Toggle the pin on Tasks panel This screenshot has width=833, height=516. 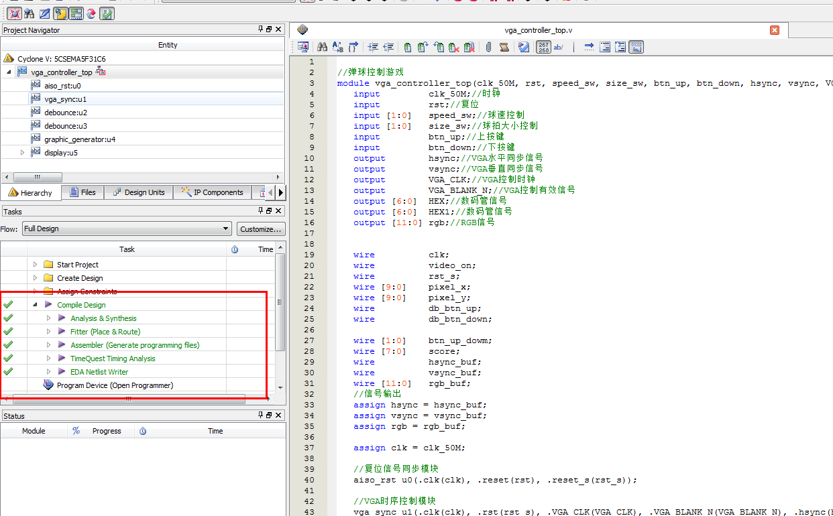pyautogui.click(x=261, y=211)
